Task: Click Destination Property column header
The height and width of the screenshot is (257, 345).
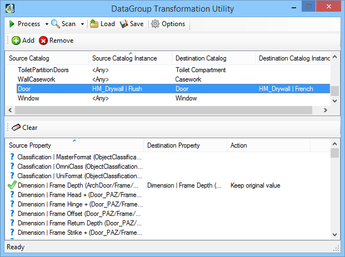Action: (x=185, y=145)
